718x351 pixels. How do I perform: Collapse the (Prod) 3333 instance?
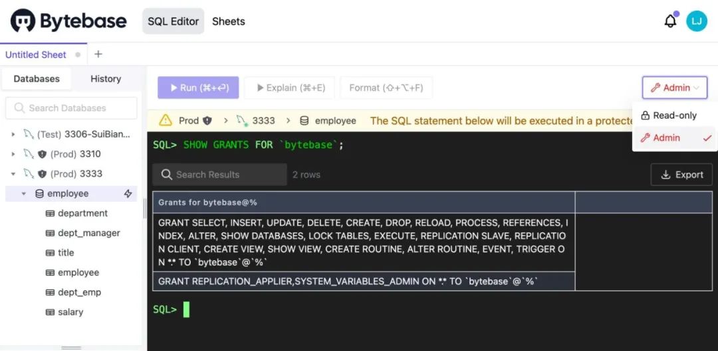tap(13, 174)
